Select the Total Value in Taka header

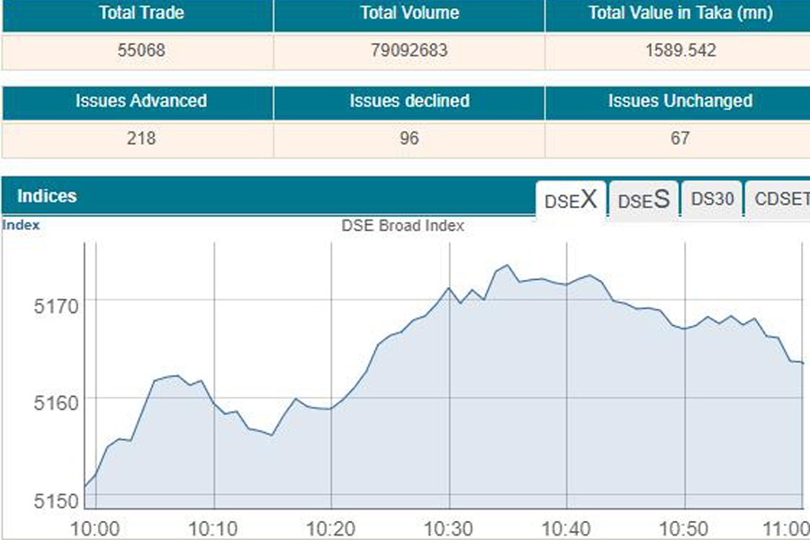(x=679, y=13)
